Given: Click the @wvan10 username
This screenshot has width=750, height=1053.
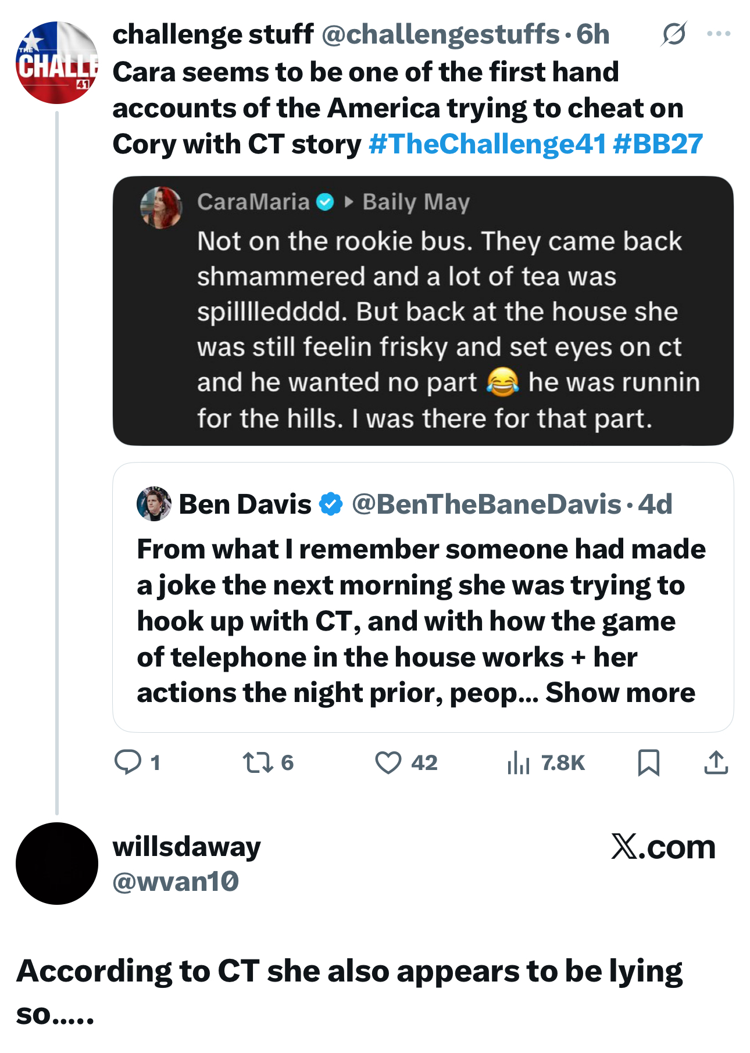Looking at the screenshot, I should (176, 882).
